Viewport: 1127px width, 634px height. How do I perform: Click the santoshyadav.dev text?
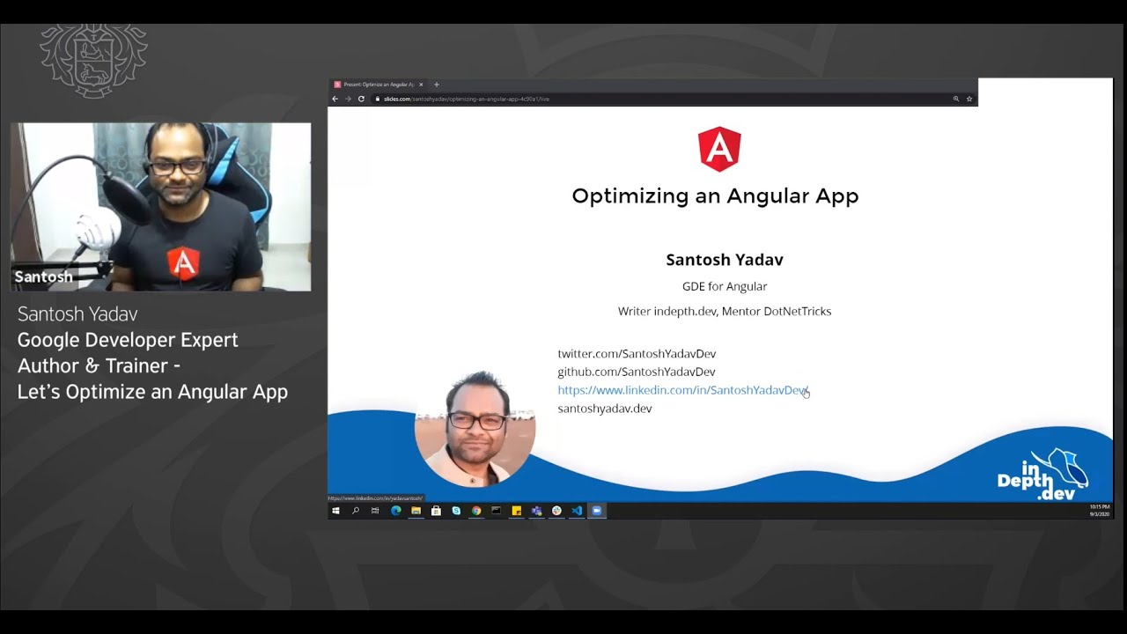coord(605,409)
